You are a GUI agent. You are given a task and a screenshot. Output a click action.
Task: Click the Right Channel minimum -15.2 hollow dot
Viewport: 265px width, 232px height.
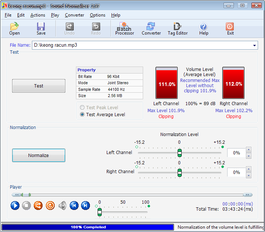(x=137, y=167)
